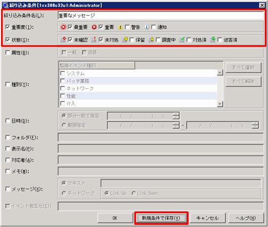
Task: Click the メッセージ text input field
Action: (181, 183)
